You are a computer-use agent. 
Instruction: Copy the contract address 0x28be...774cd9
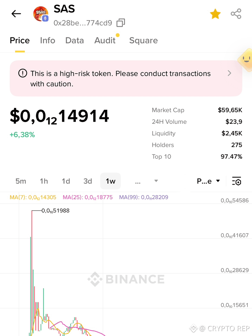121,23
